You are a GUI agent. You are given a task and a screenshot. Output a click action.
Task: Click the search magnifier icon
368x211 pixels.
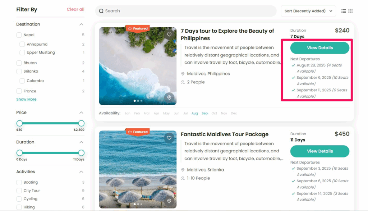click(x=101, y=11)
